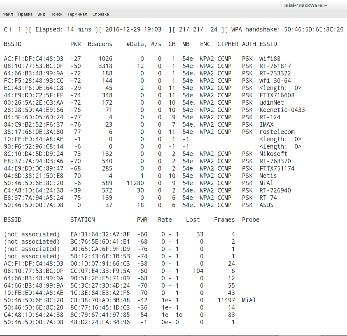Open the Поиск menu
The width and height of the screenshot is (347, 336).
click(x=56, y=14)
